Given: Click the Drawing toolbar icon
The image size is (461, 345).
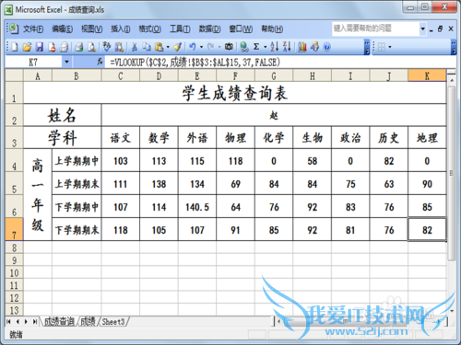Looking at the screenshot, I should (x=314, y=47).
